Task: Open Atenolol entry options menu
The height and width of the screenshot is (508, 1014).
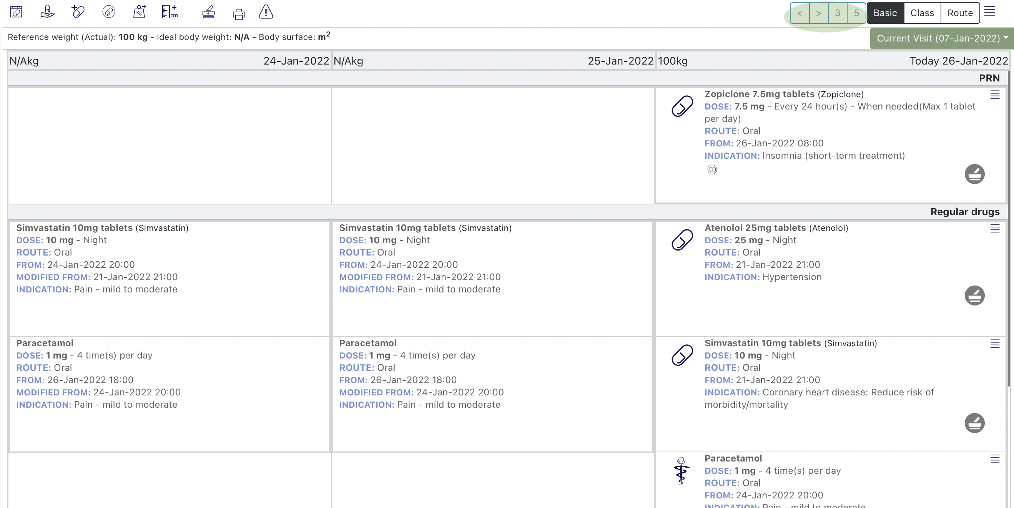Action: (x=995, y=228)
